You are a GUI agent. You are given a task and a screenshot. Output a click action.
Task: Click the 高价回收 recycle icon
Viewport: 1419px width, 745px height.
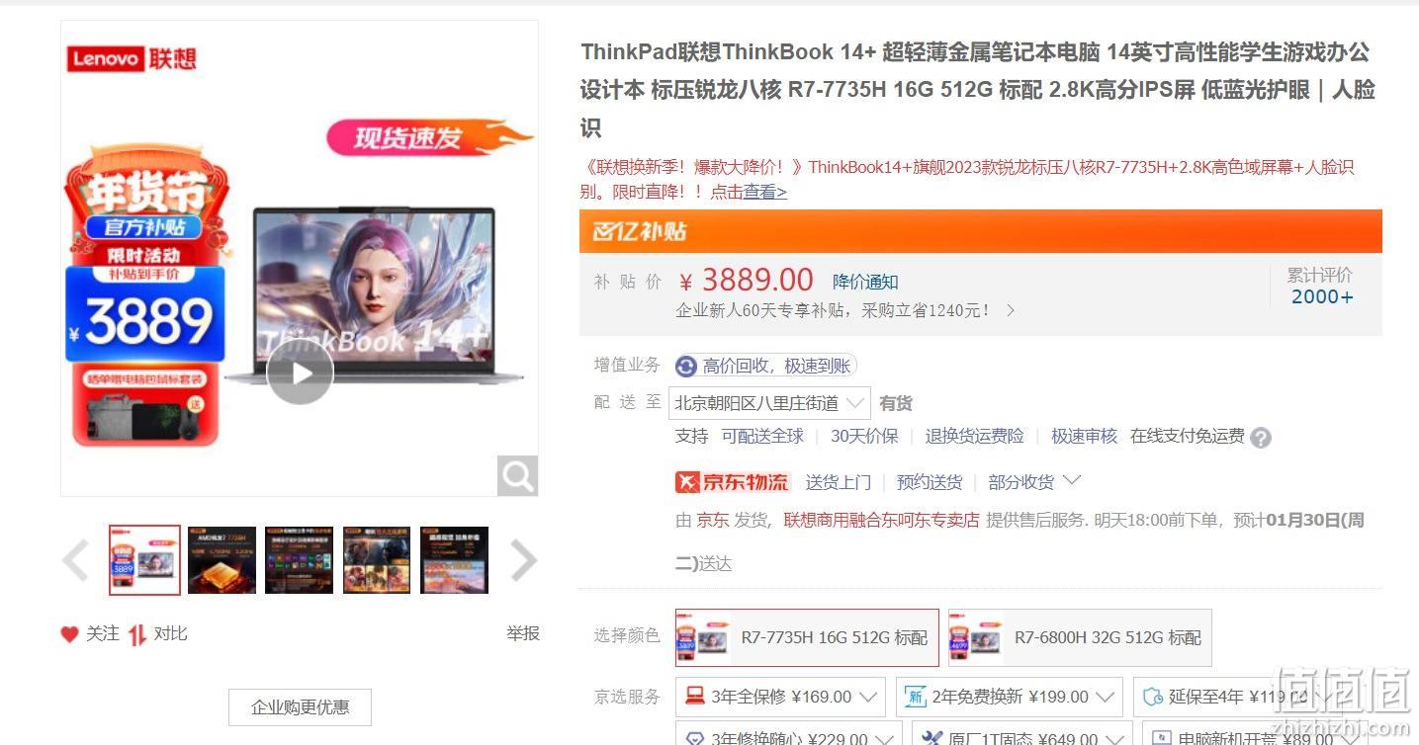coord(686,367)
